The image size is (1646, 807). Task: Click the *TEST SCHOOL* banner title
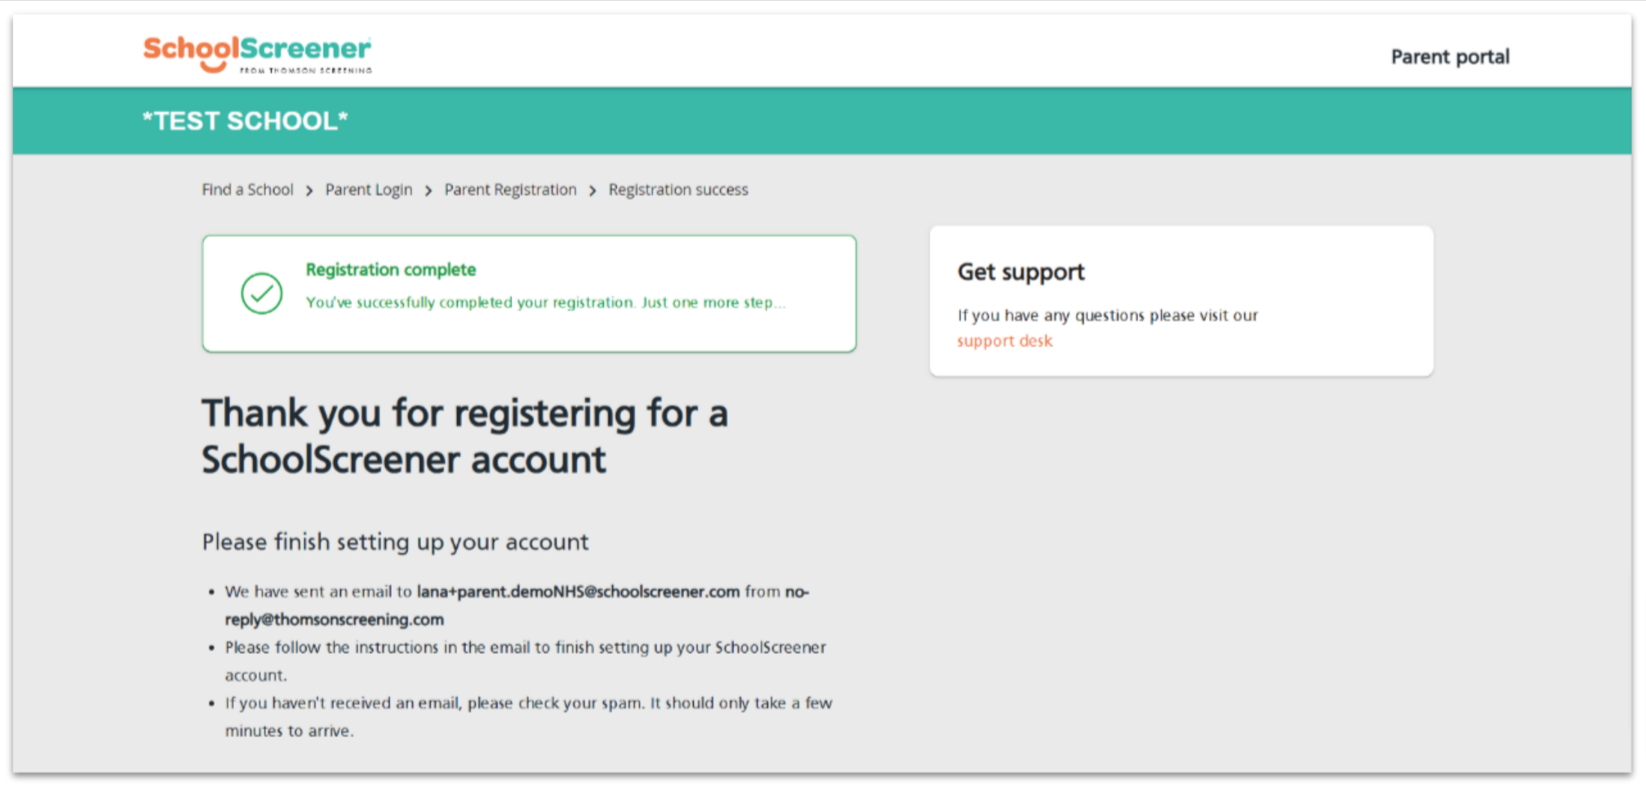245,121
